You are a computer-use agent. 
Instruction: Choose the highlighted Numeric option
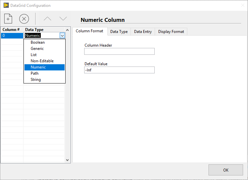coord(38,67)
